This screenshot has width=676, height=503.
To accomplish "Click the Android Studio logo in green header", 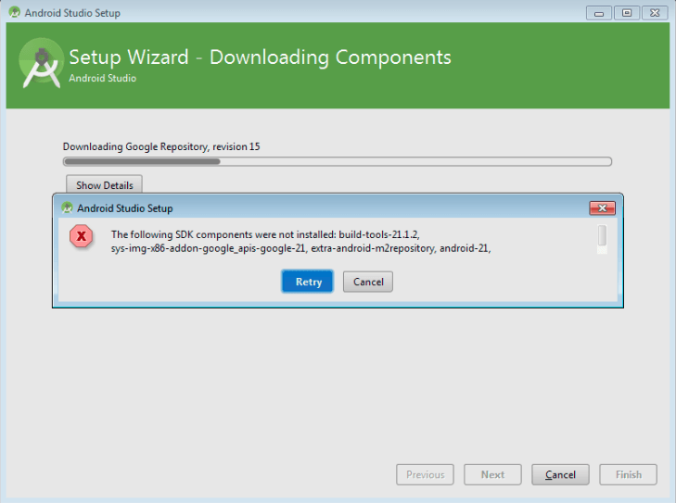I will [x=42, y=63].
